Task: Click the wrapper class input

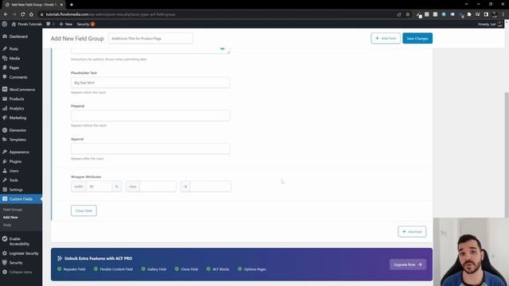Action: click(157, 187)
